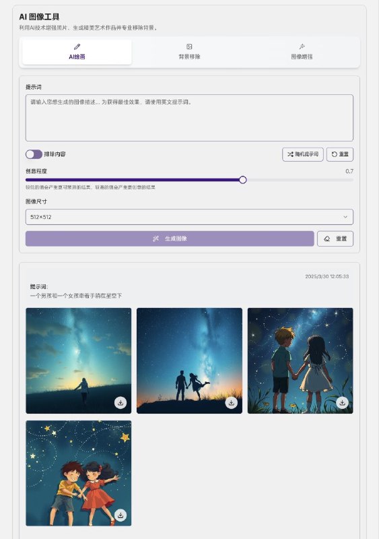The width and height of the screenshot is (379, 539).
Task: Click the prompt text 一个男孩和一个女孩牵着手躺在星空下
Action: tap(76, 296)
